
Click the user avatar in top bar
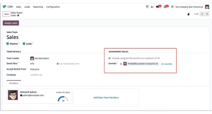pos(207,7)
